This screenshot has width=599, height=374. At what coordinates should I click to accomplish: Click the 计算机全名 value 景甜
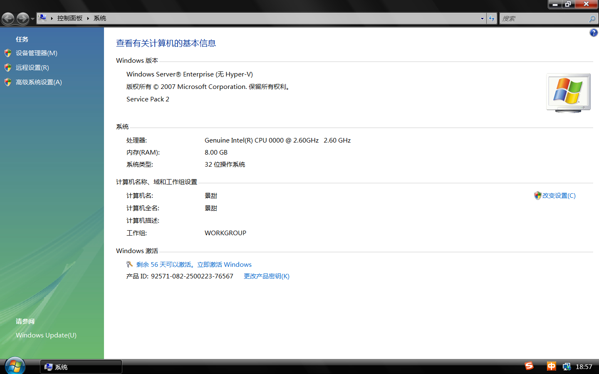click(211, 208)
